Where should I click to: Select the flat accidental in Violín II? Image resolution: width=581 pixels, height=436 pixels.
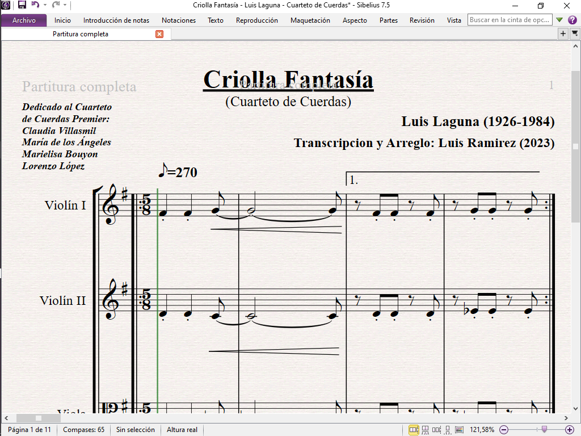[x=466, y=311]
